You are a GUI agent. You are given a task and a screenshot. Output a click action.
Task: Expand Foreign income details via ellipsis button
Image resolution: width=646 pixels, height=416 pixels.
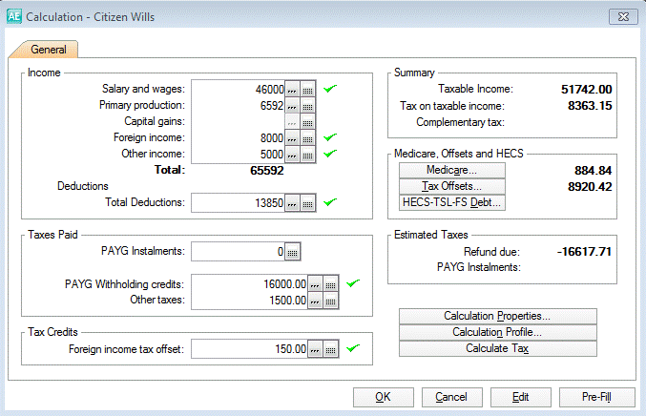tap(292, 138)
